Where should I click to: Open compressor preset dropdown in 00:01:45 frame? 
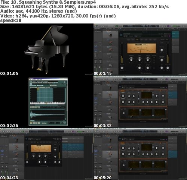pyautogui.click(x=132, y=34)
